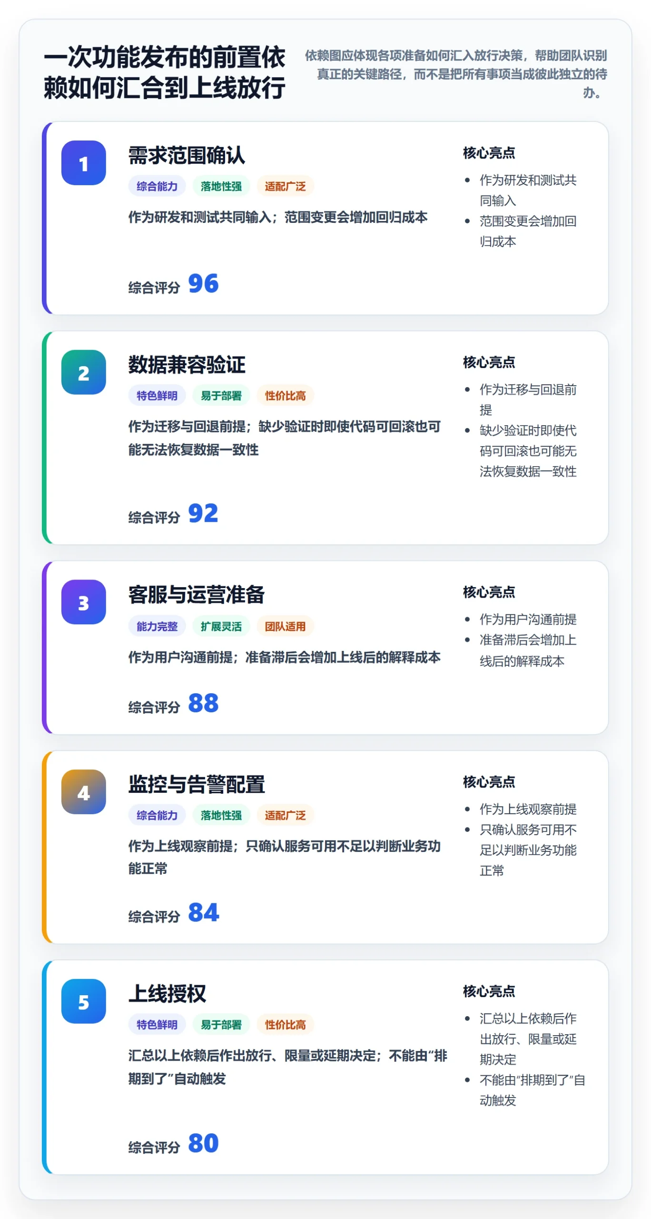Open the 数据兼容验证 card title
This screenshot has height=1219, width=651.
point(187,365)
